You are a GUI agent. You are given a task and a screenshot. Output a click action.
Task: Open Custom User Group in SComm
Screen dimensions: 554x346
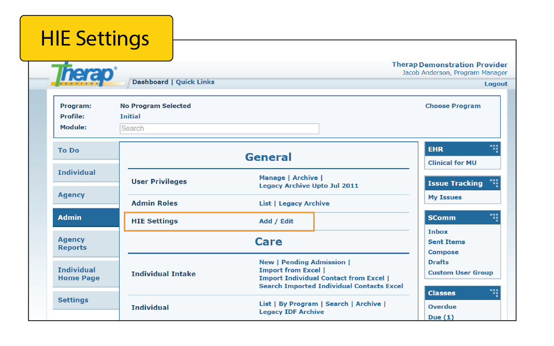[x=460, y=273]
